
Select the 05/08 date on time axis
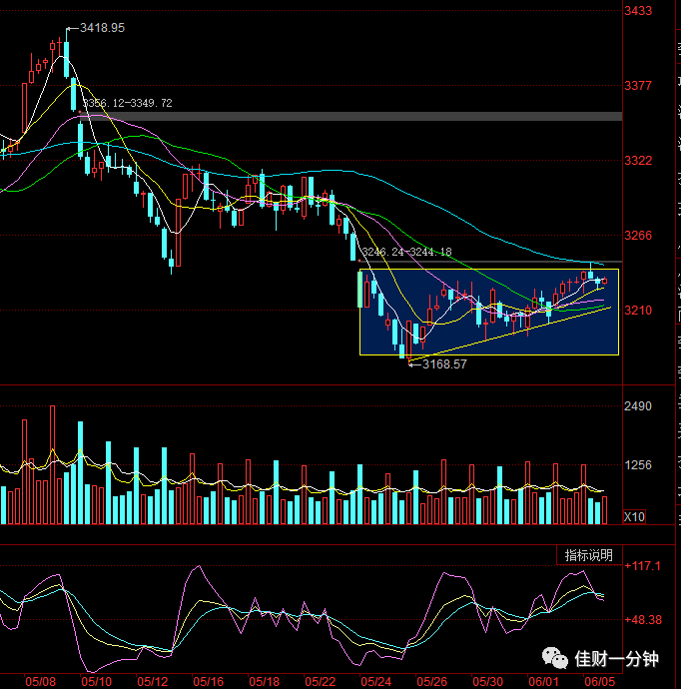click(x=40, y=682)
